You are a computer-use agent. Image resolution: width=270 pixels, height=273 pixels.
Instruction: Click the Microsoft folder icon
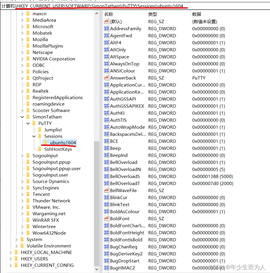(x=28, y=26)
